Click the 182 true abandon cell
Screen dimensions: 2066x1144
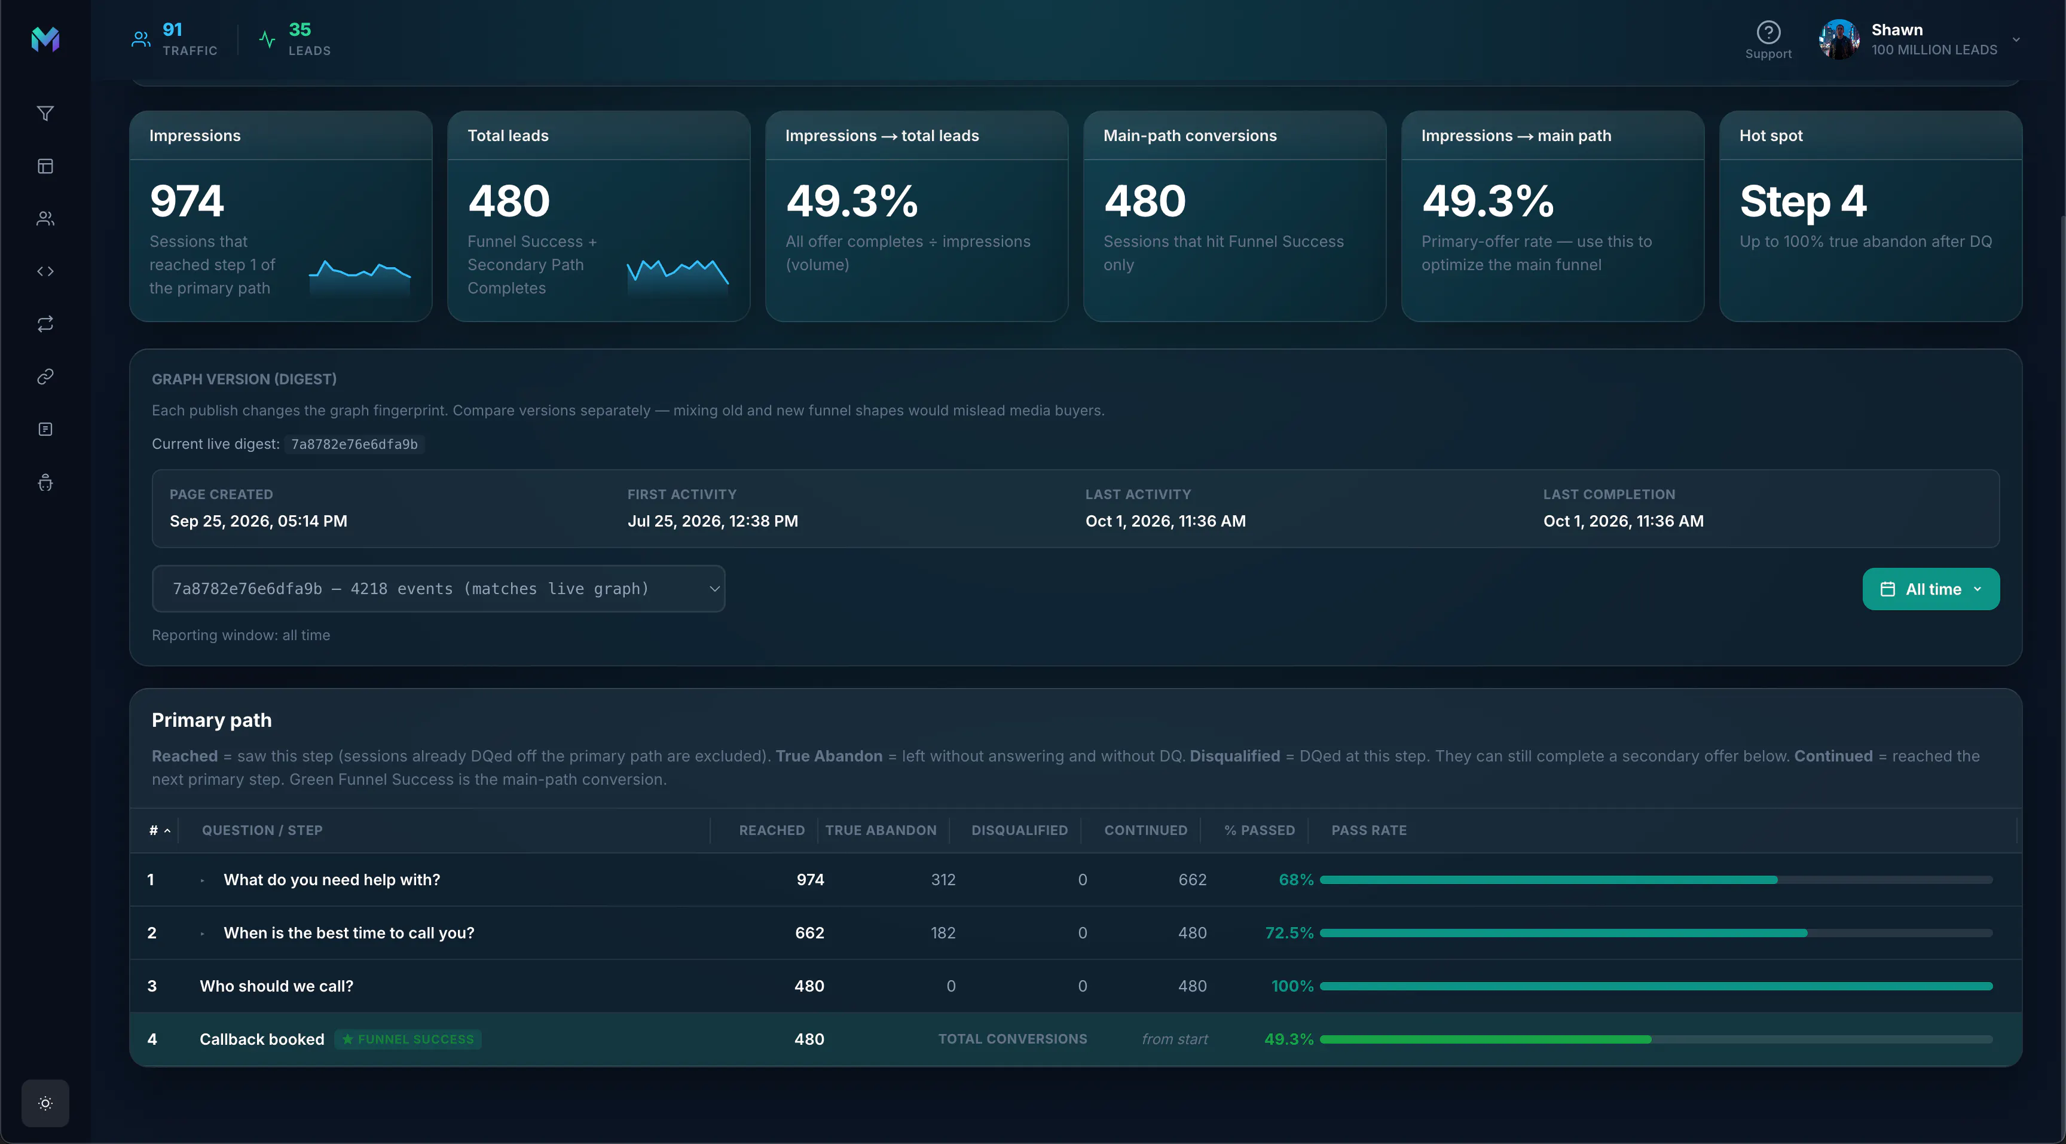coord(943,933)
